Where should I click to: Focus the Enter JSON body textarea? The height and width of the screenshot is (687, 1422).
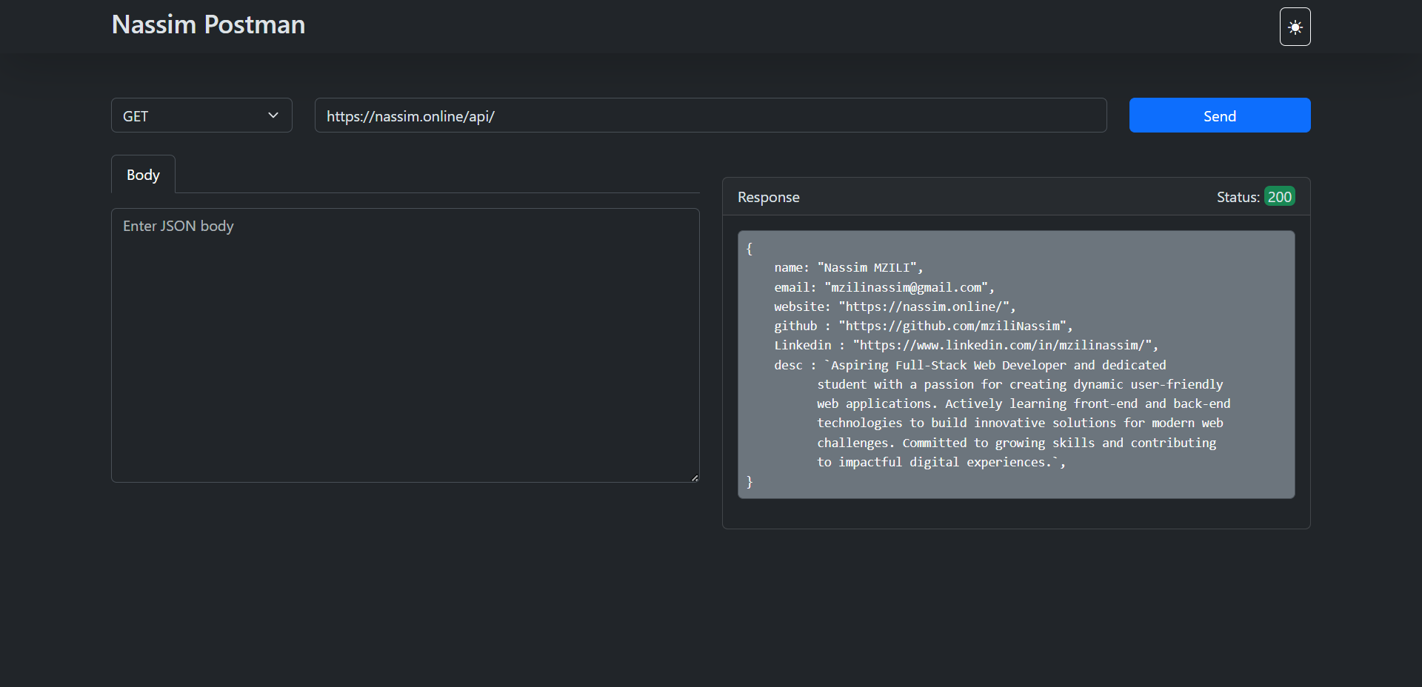405,345
